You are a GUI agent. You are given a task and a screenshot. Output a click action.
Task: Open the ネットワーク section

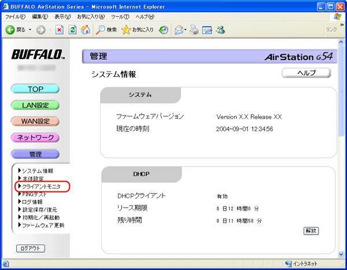pyautogui.click(x=35, y=138)
